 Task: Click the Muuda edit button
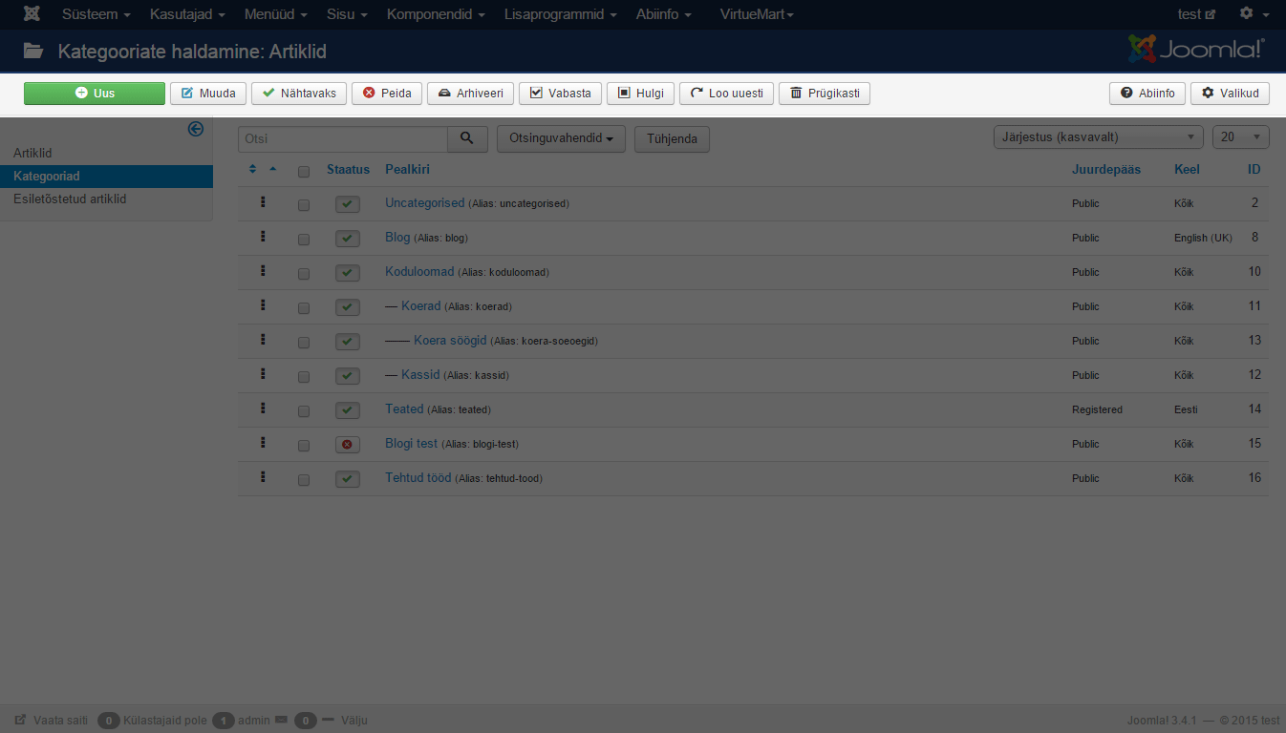208,94
